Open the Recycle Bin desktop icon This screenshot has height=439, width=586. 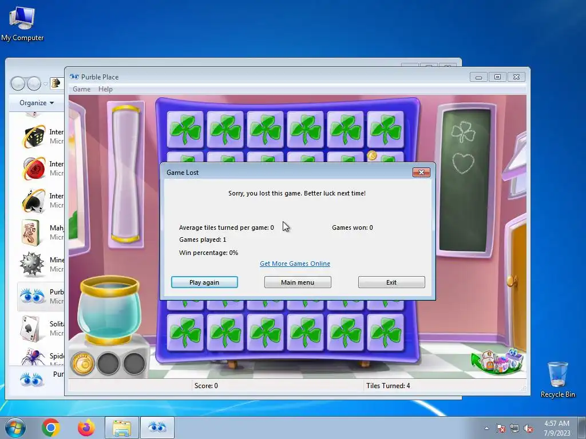tap(557, 379)
